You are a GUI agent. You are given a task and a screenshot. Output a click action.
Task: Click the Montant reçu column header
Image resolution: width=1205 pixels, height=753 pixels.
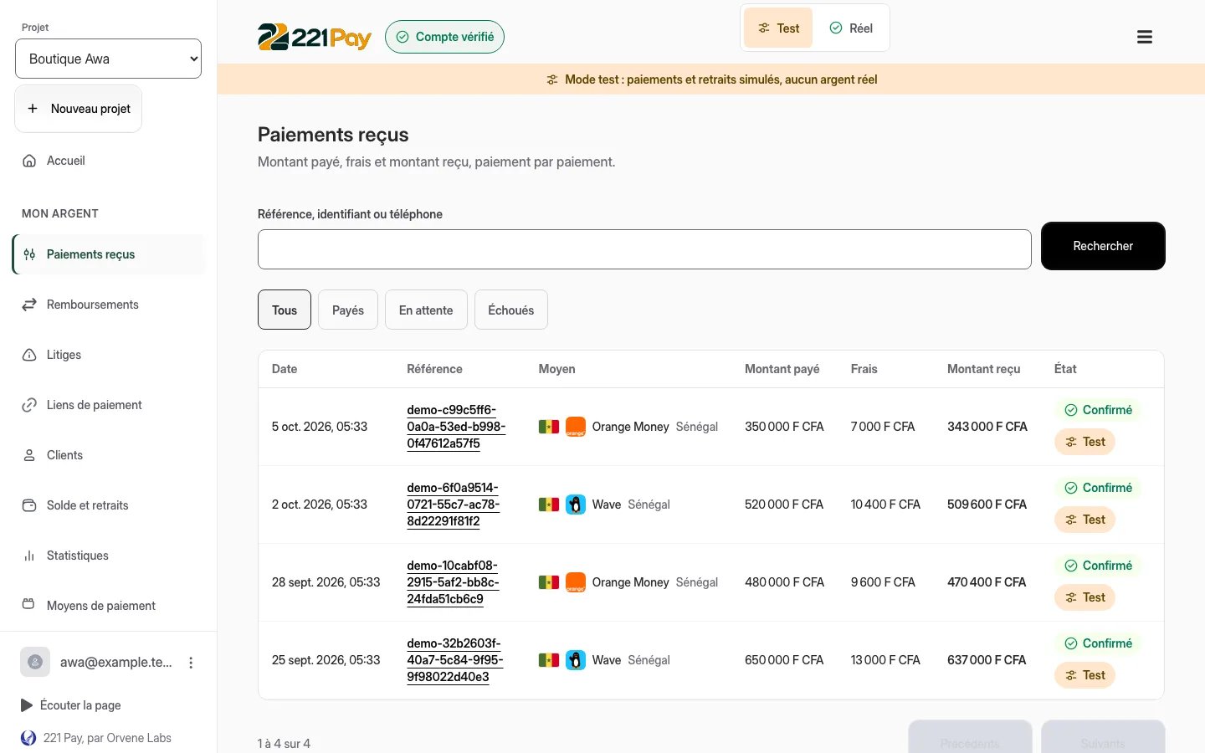[x=984, y=369]
